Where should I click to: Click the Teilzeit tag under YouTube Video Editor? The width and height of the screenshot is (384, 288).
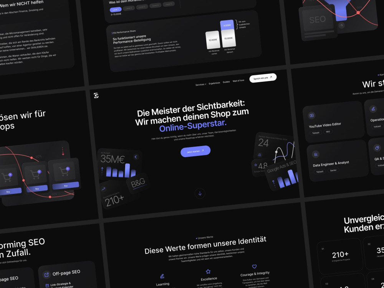[316, 133]
